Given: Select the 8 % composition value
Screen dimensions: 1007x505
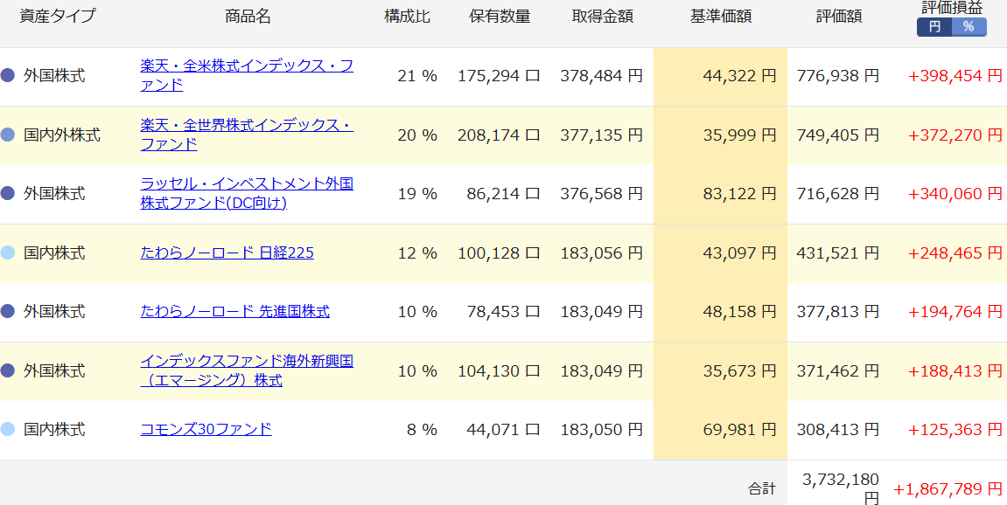Looking at the screenshot, I should pyautogui.click(x=422, y=429).
